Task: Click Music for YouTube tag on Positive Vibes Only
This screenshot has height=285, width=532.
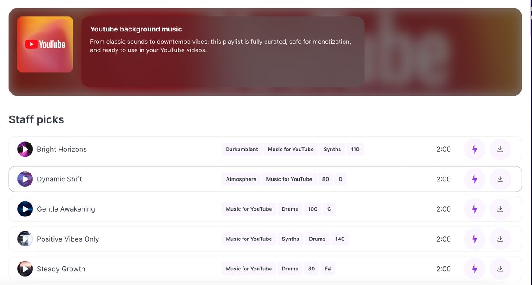Action: pos(249,239)
